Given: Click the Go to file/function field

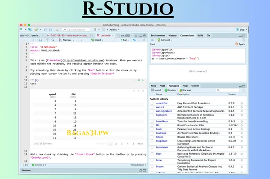Looking at the screenshot, I should [x=76, y=30].
